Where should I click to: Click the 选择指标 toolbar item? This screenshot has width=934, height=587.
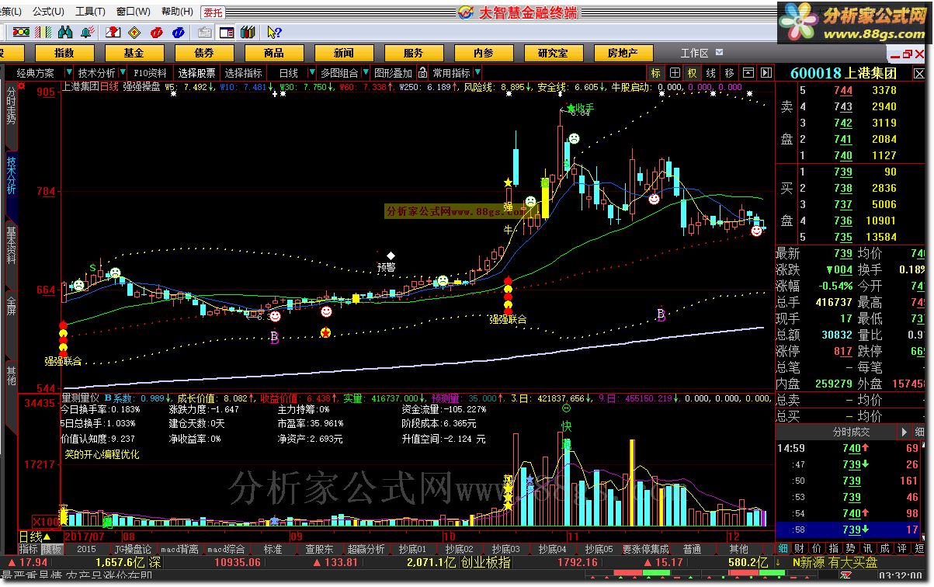[244, 73]
